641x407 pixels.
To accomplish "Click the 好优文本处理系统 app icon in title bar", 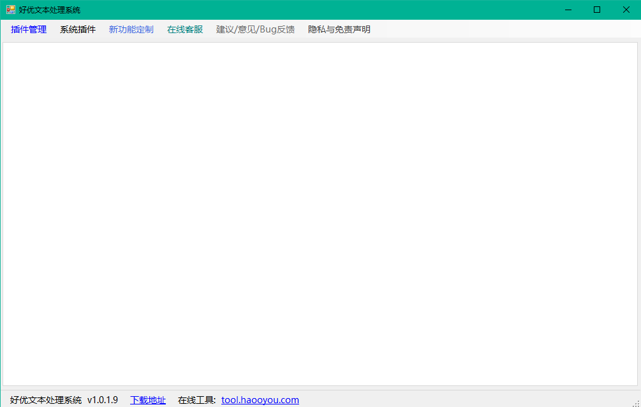I will [x=11, y=10].
